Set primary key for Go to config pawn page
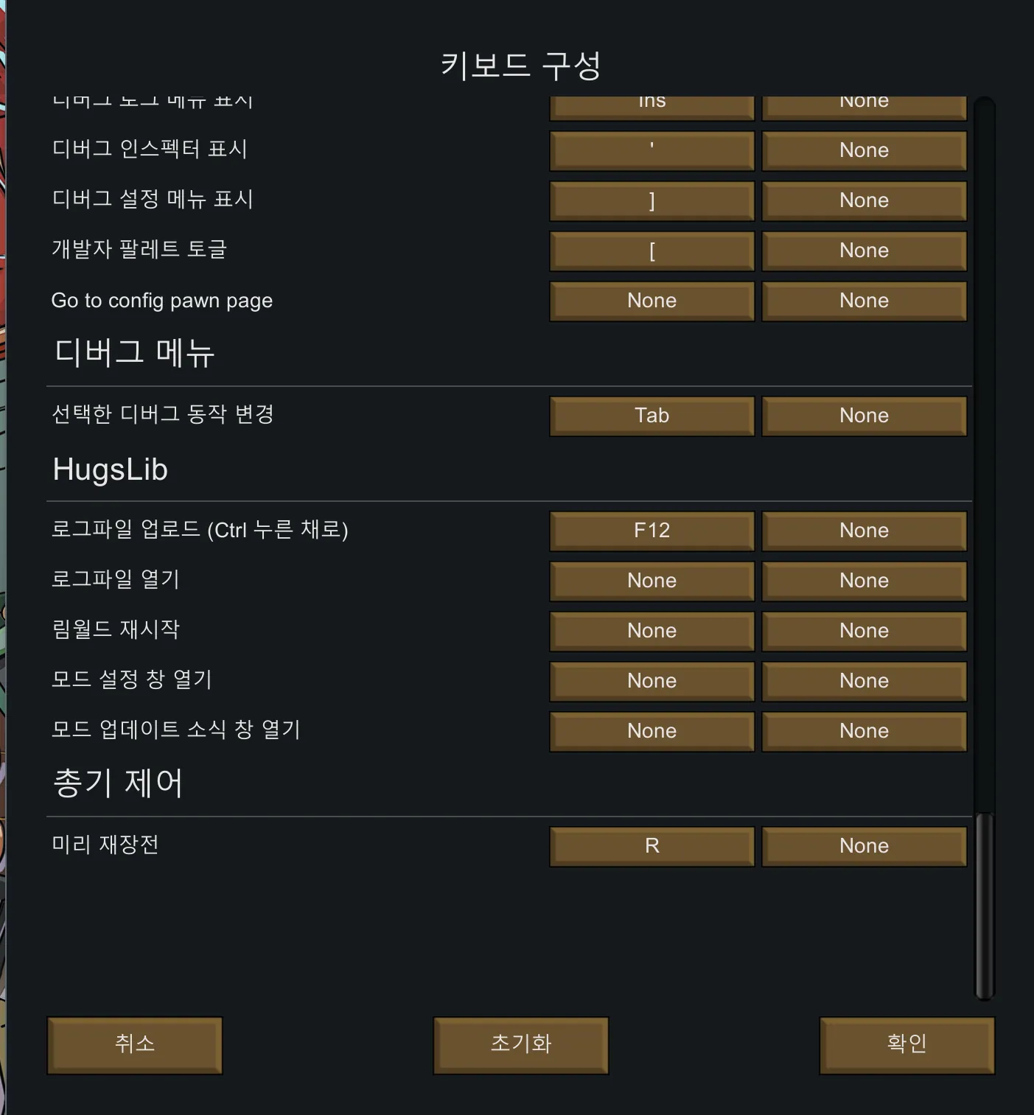This screenshot has height=1115, width=1034. 652,301
